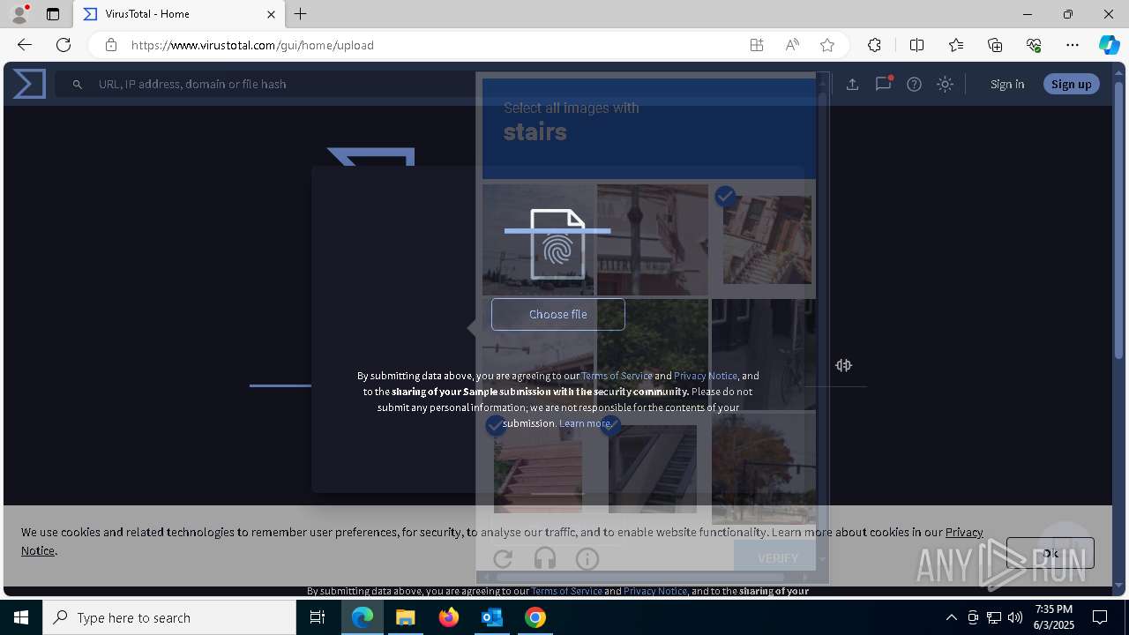Click the Sign up button
Viewport: 1129px width, 635px height.
1072,84
